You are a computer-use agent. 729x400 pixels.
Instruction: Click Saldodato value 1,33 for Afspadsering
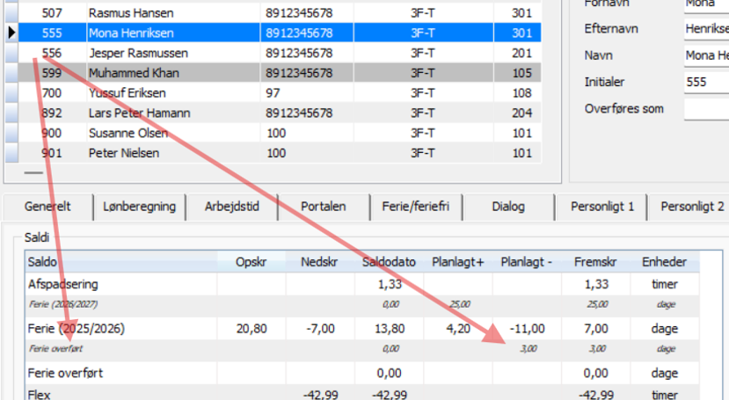tap(390, 284)
